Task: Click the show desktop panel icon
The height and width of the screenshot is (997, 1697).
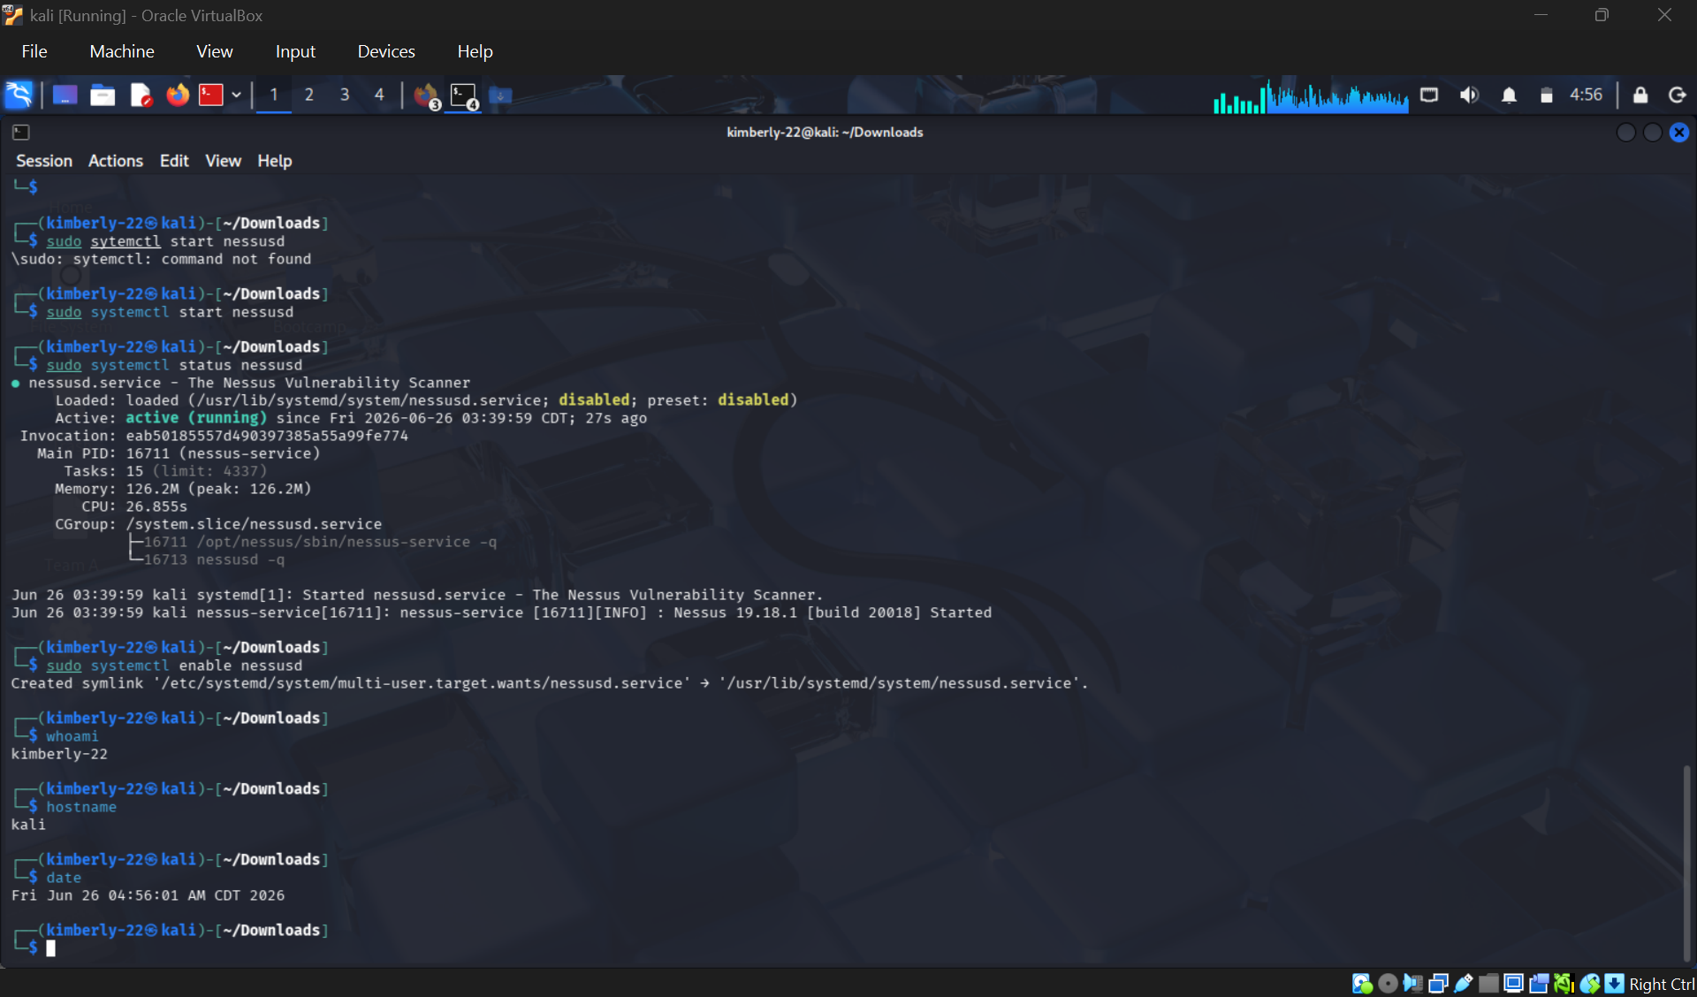Action: tap(65, 95)
